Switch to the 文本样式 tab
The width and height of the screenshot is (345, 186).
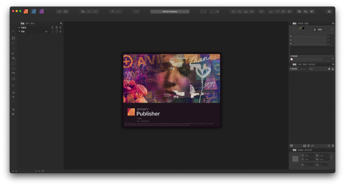pyautogui.click(x=311, y=64)
